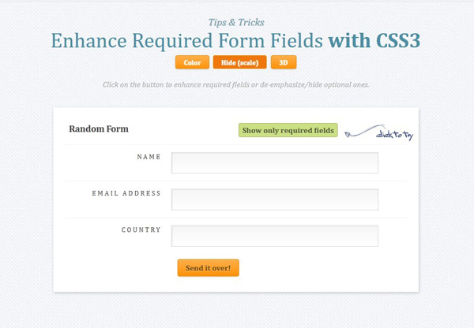Click the Name input field
The height and width of the screenshot is (328, 474).
[274, 162]
